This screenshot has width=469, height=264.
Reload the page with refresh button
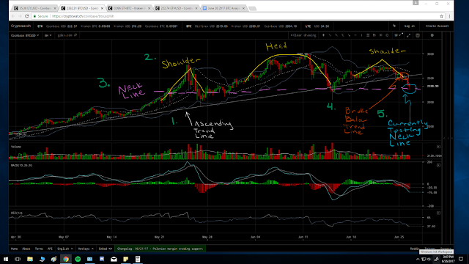click(x=27, y=16)
